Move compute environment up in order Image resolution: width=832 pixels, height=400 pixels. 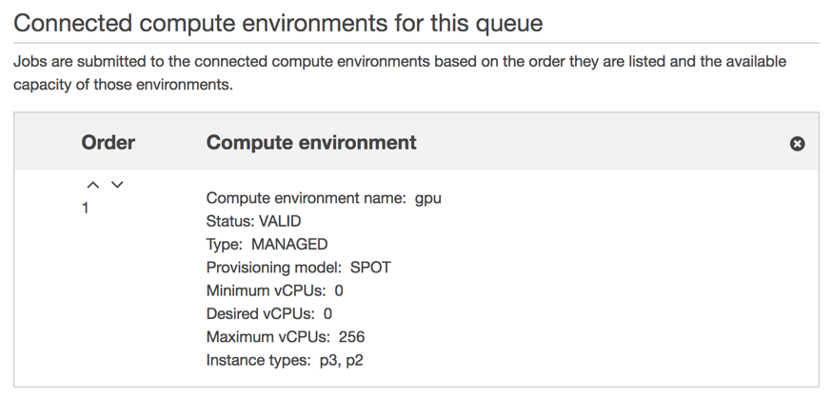click(92, 185)
